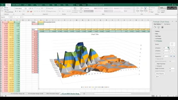Switch to Developer ribbon tab
178x100 pixels.
coord(71,5)
